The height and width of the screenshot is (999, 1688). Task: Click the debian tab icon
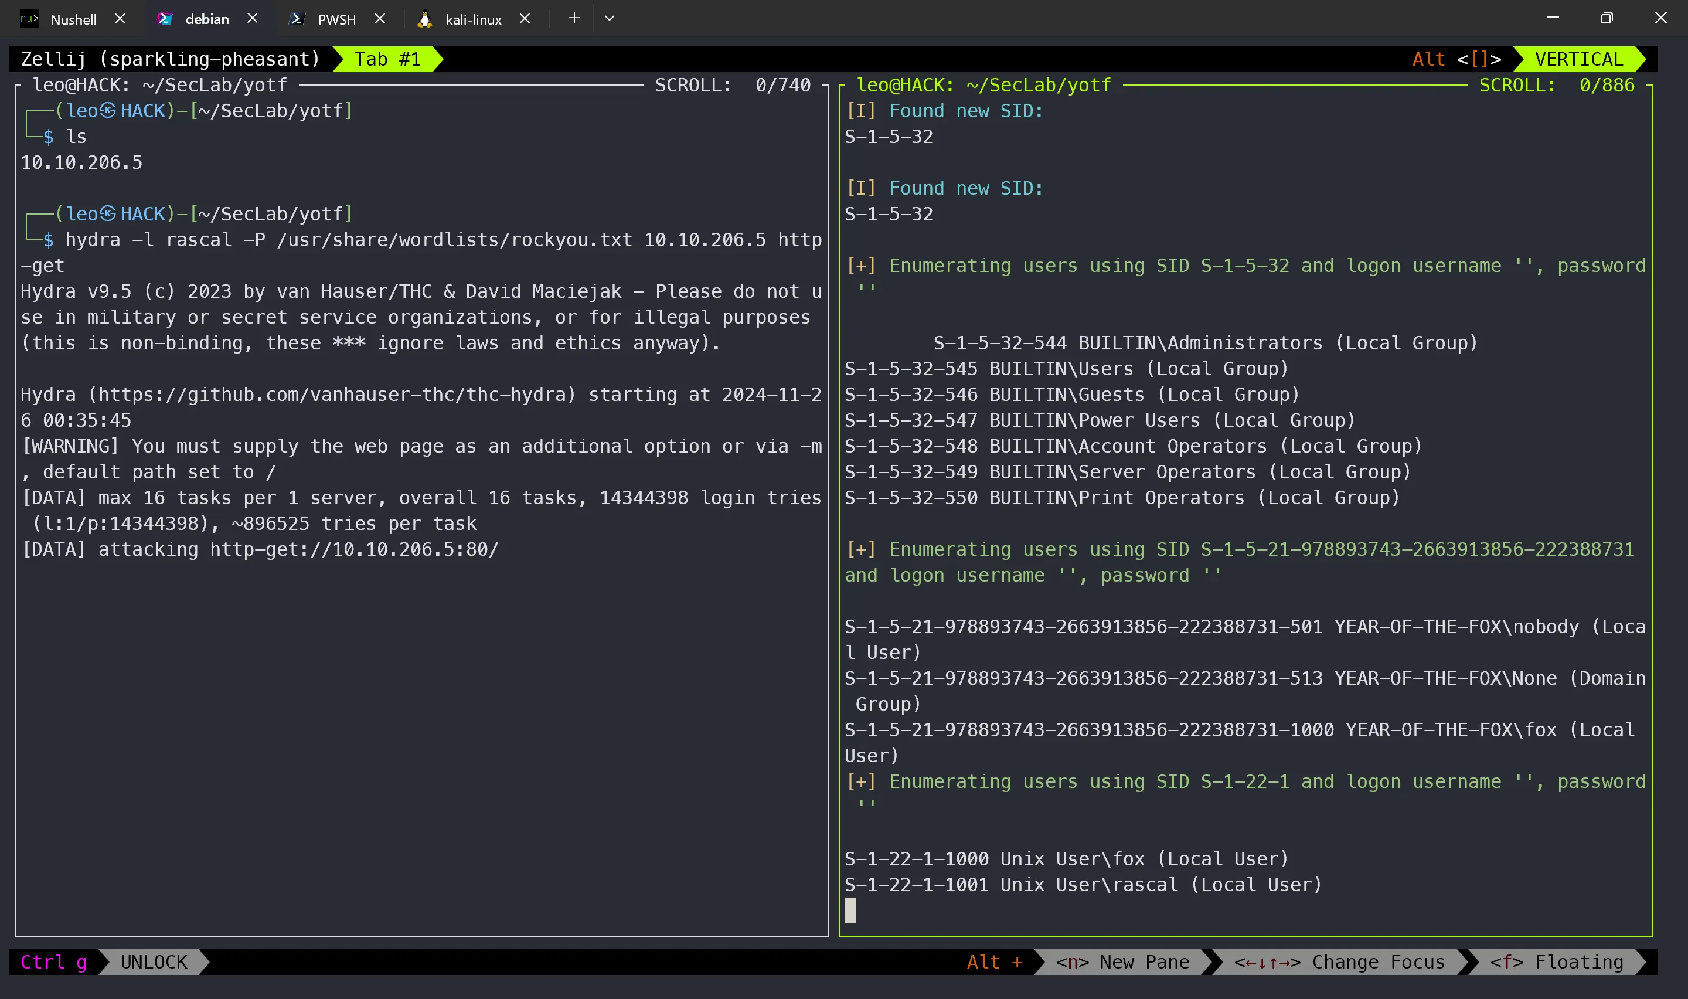[165, 19]
